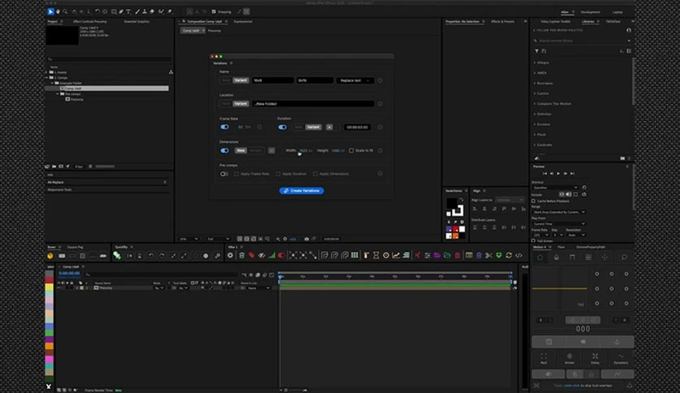Collapse the Example Folder in Project panel

click(x=53, y=83)
